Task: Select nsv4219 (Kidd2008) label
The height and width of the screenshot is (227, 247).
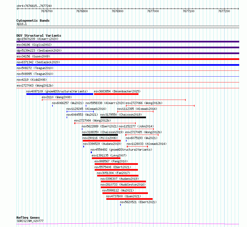Action: coord(32,80)
